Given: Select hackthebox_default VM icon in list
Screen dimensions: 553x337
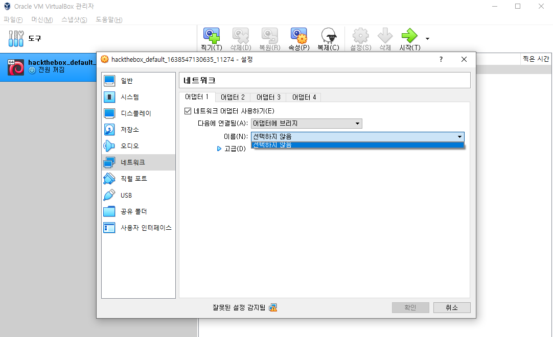Looking at the screenshot, I should pyautogui.click(x=16, y=67).
